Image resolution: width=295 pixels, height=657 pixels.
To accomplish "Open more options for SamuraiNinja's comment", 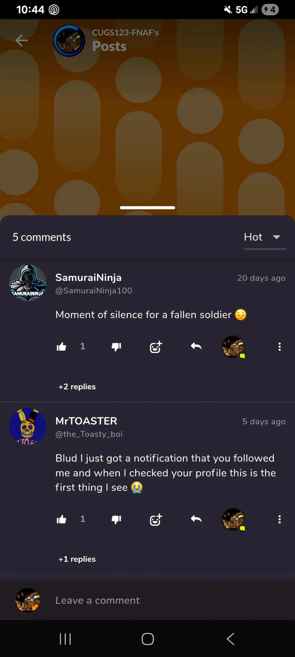I will (280, 346).
